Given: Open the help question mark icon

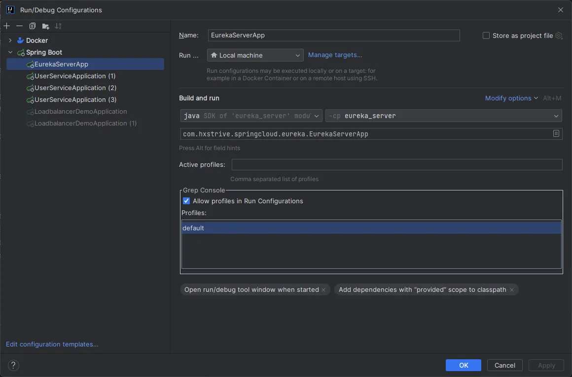Looking at the screenshot, I should (x=14, y=365).
